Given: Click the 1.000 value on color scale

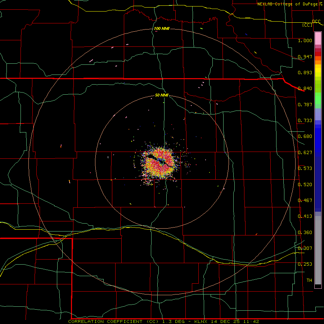Looking at the screenshot, I should point(305,40).
